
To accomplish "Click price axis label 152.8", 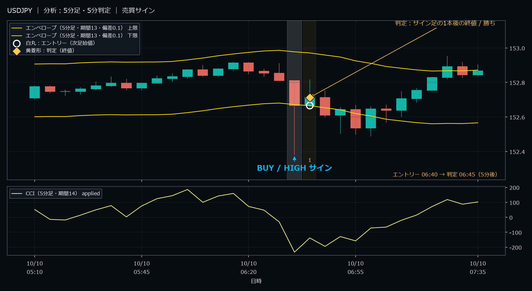I will click(517, 83).
